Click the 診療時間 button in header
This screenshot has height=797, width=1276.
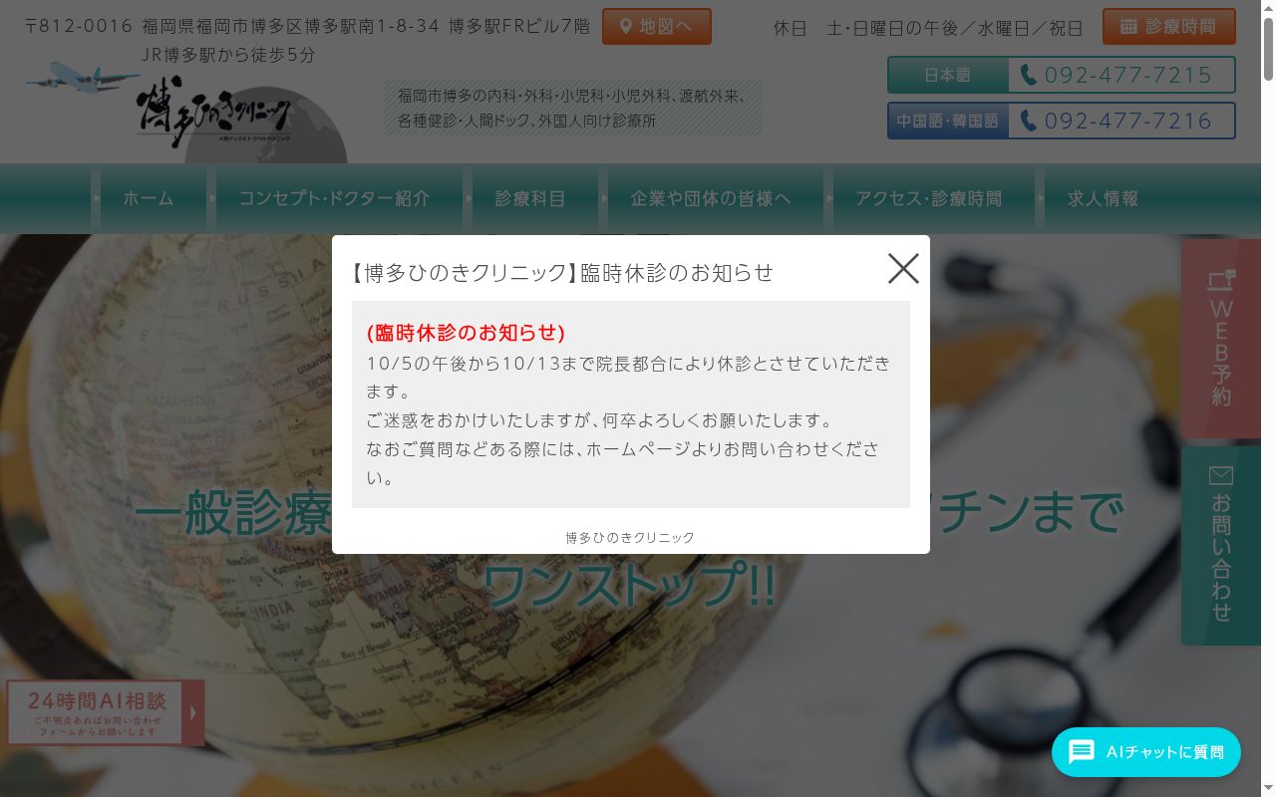click(x=1169, y=26)
